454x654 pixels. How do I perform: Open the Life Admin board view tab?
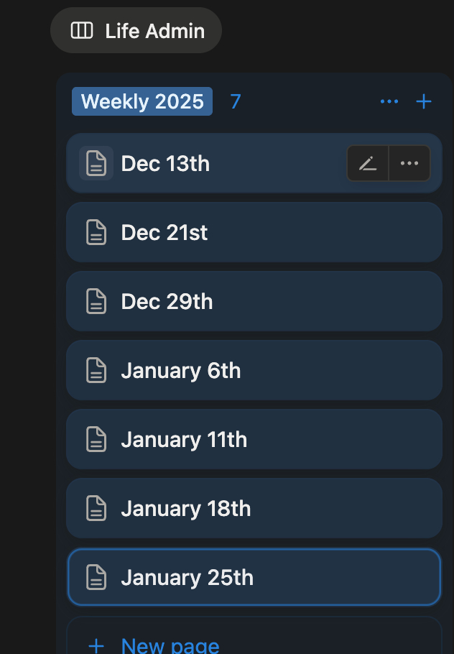click(154, 31)
